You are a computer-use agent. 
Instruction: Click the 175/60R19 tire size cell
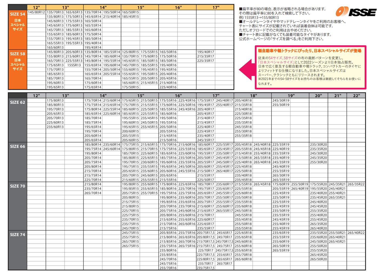[x=281, y=184]
